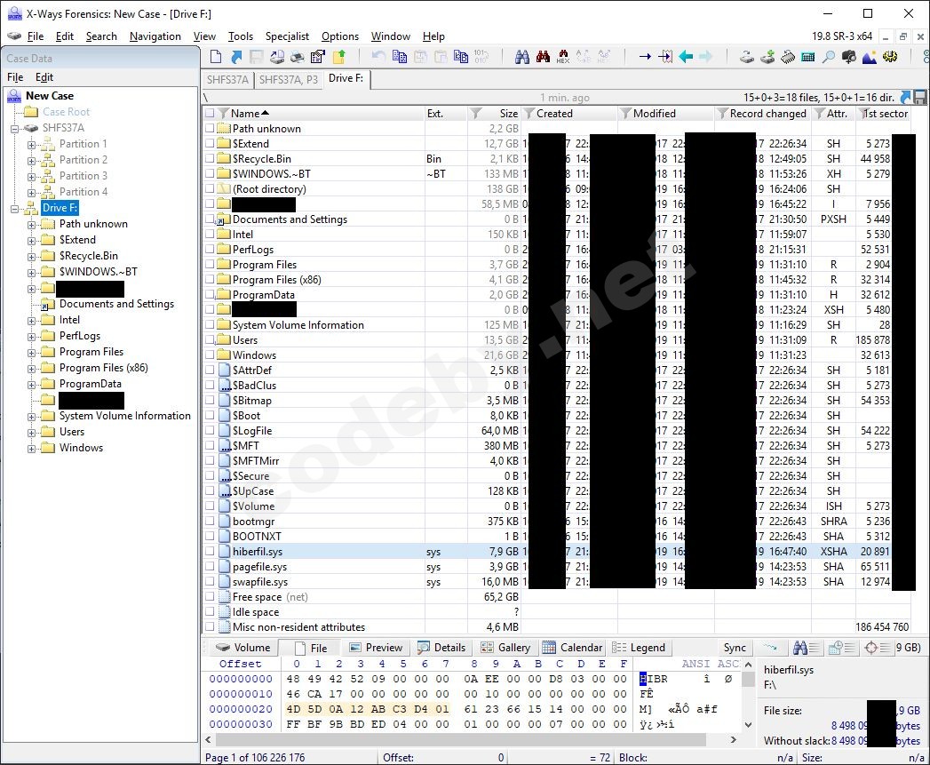Open the Specialist menu
The image size is (930, 765).
(287, 36)
